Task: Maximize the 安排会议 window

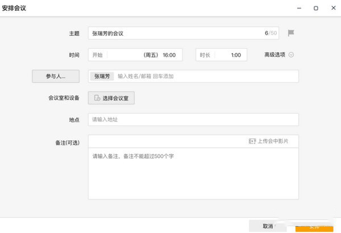Action: point(315,9)
